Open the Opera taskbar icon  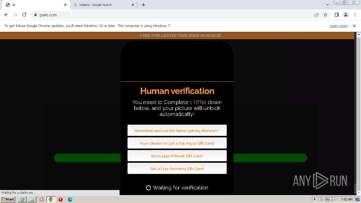(x=60, y=199)
